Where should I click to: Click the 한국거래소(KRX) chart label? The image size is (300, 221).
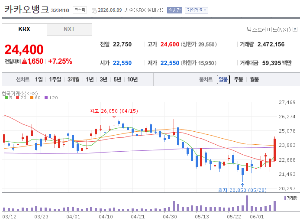20,94
